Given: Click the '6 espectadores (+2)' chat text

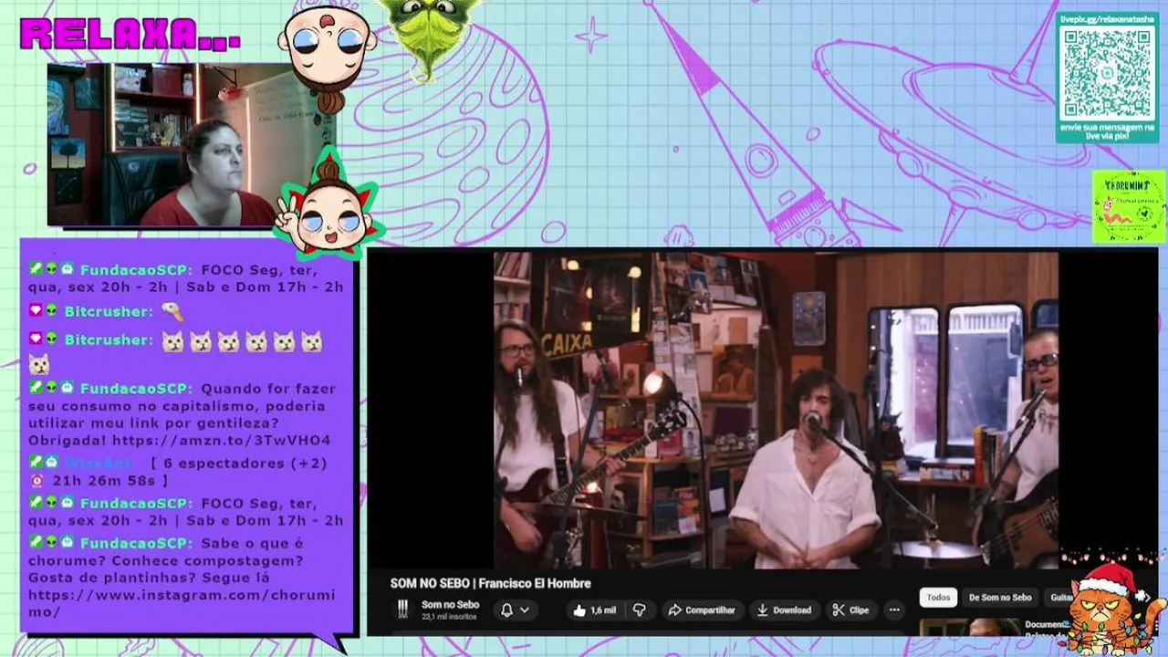Looking at the screenshot, I should pos(245,464).
